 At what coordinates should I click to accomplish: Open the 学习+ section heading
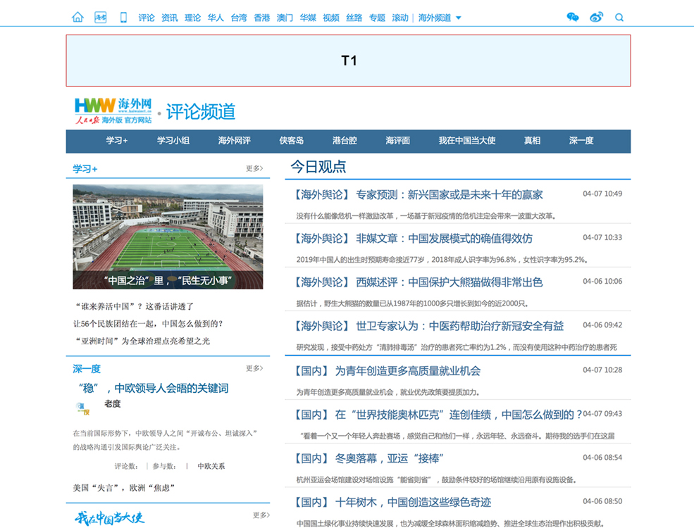coord(85,169)
